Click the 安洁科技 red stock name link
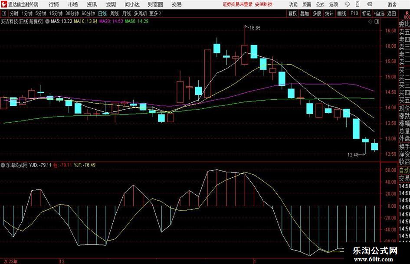The image size is (410, 264). [x=264, y=4]
